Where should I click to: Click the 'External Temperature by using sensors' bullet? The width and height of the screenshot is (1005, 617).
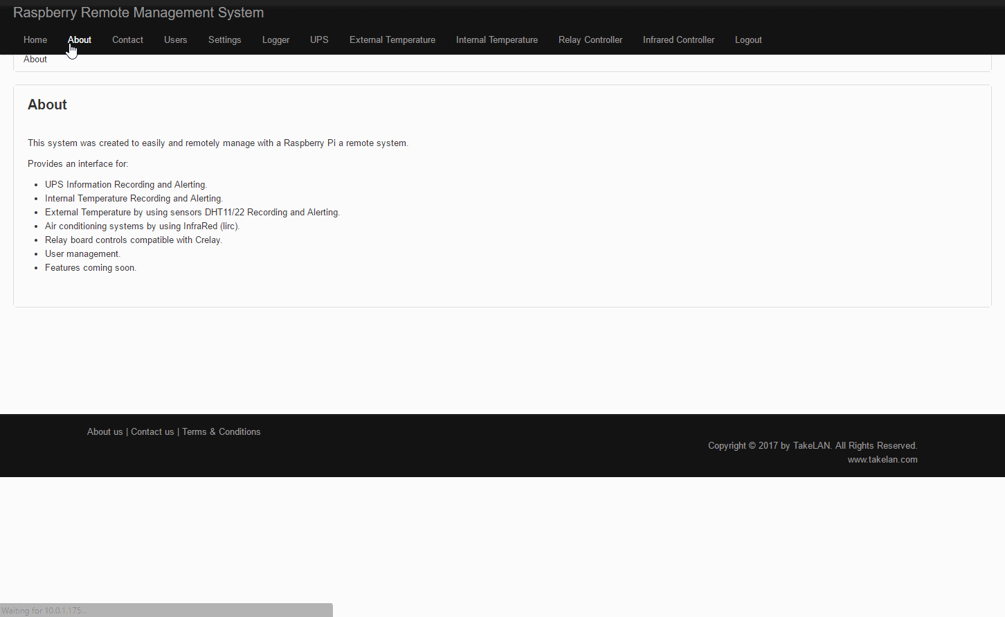pos(192,212)
